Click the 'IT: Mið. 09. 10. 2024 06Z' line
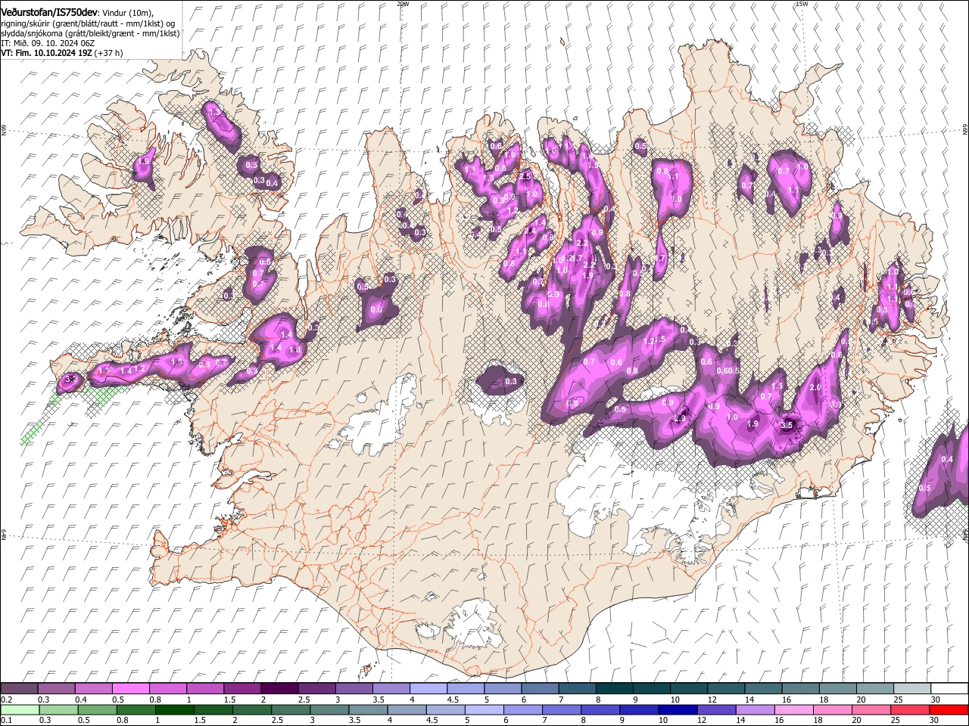 pyautogui.click(x=48, y=43)
